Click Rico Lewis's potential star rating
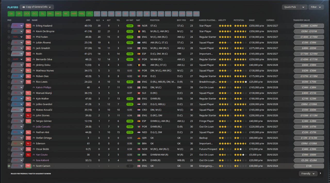 pyautogui.click(x=240, y=82)
